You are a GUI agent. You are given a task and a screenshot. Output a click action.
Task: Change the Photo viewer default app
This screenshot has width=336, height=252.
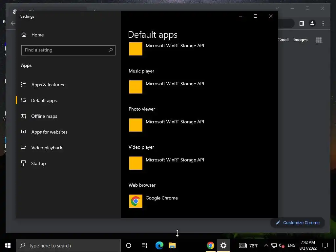[166, 125]
